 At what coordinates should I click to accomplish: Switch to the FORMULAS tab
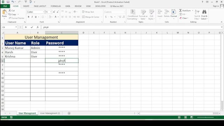click(56, 6)
